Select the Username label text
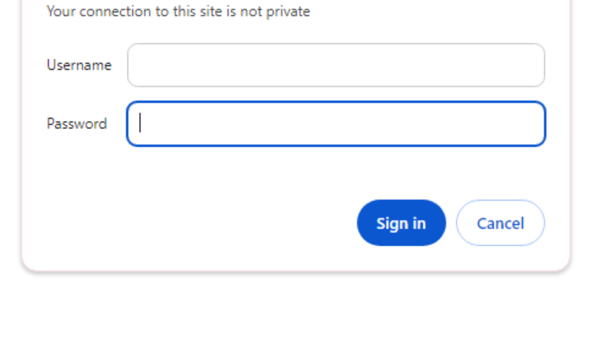608x342 pixels. 79,65
